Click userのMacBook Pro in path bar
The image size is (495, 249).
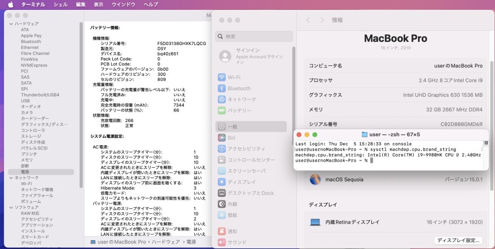click(x=122, y=242)
